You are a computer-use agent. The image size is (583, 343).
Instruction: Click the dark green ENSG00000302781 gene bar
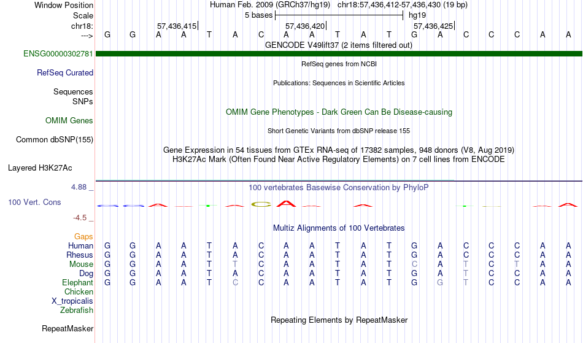point(339,54)
